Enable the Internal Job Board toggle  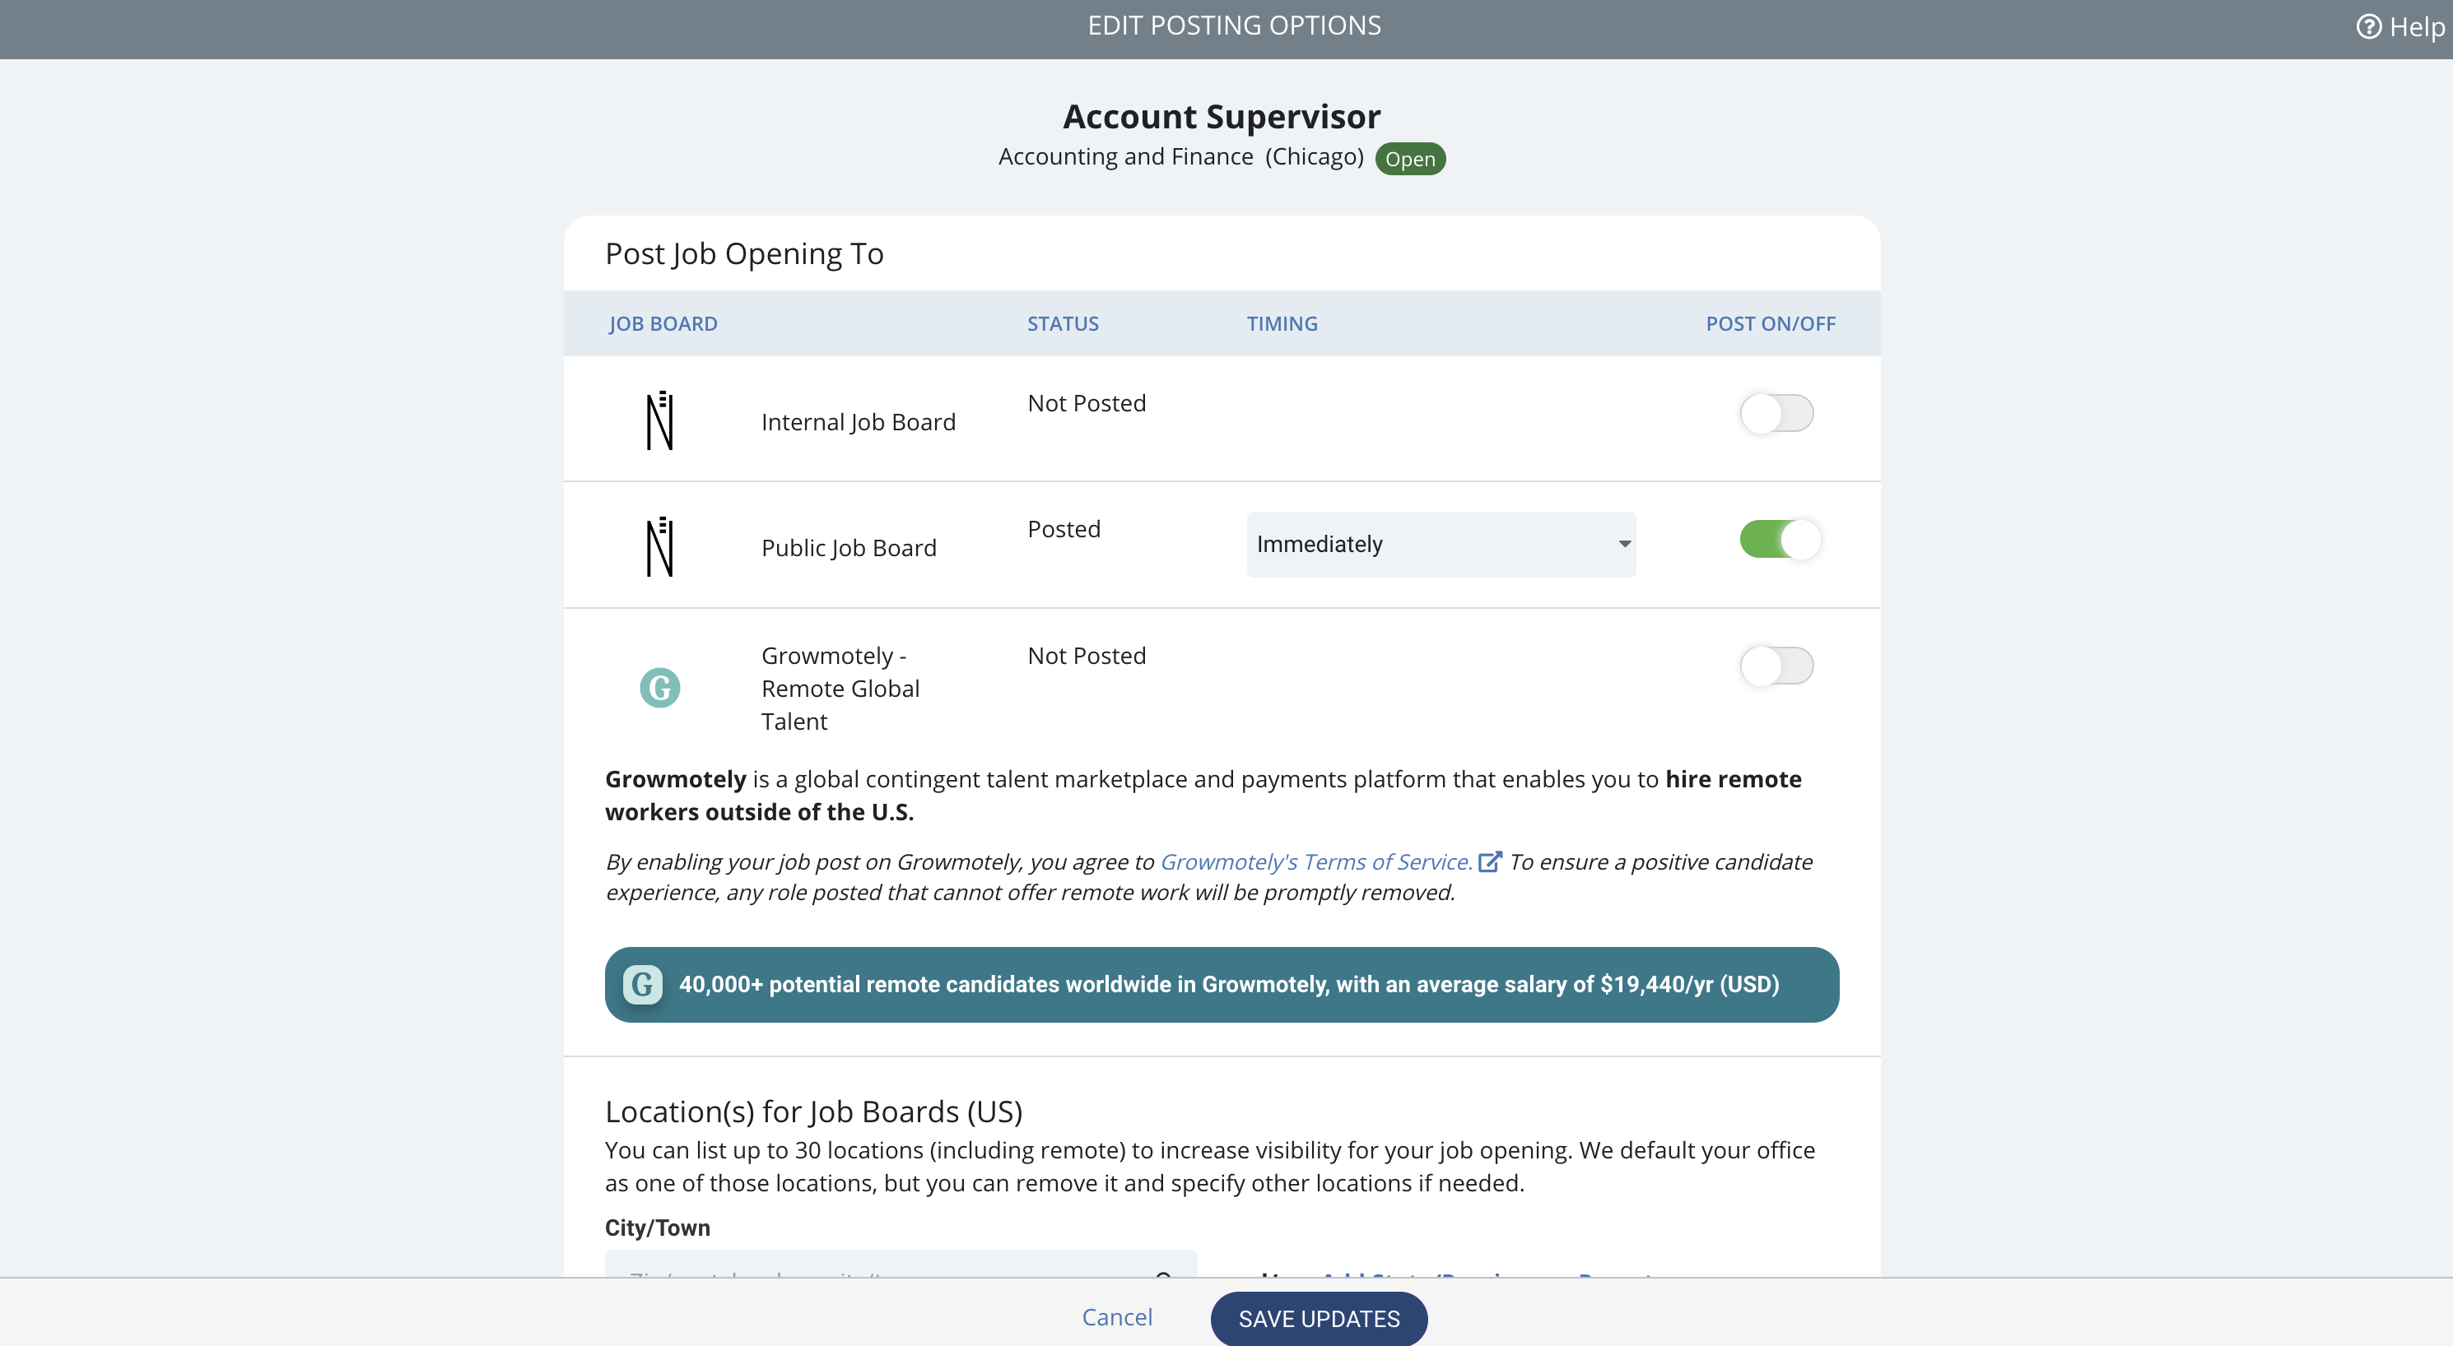click(1777, 413)
